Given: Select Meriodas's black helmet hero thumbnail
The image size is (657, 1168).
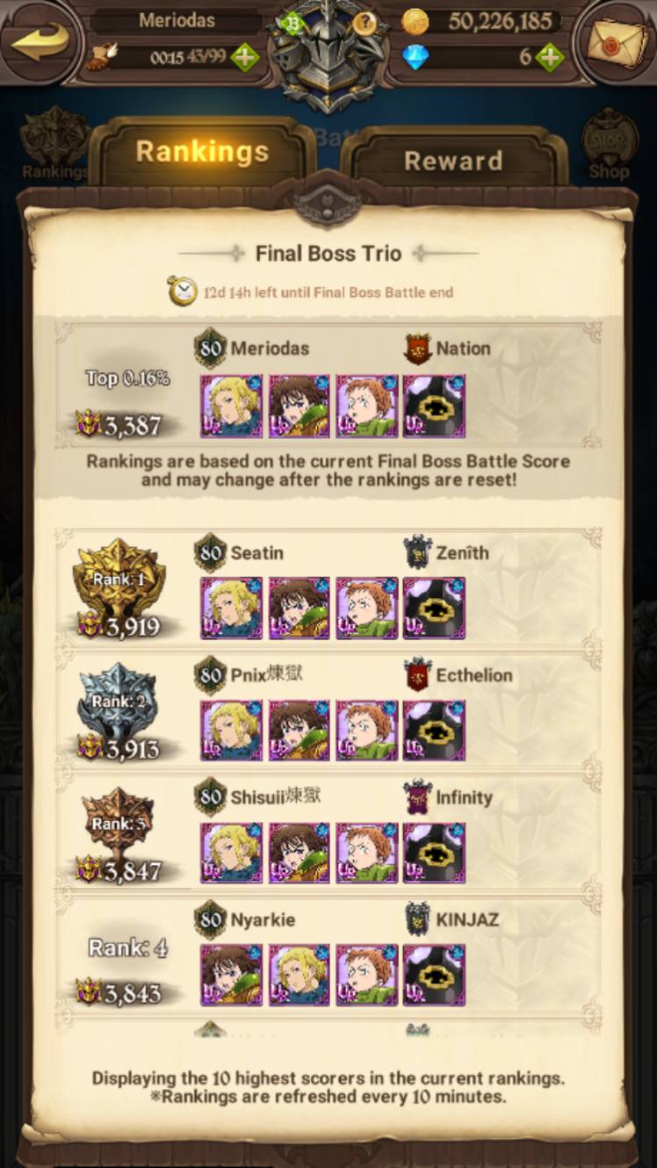Looking at the screenshot, I should 434,406.
